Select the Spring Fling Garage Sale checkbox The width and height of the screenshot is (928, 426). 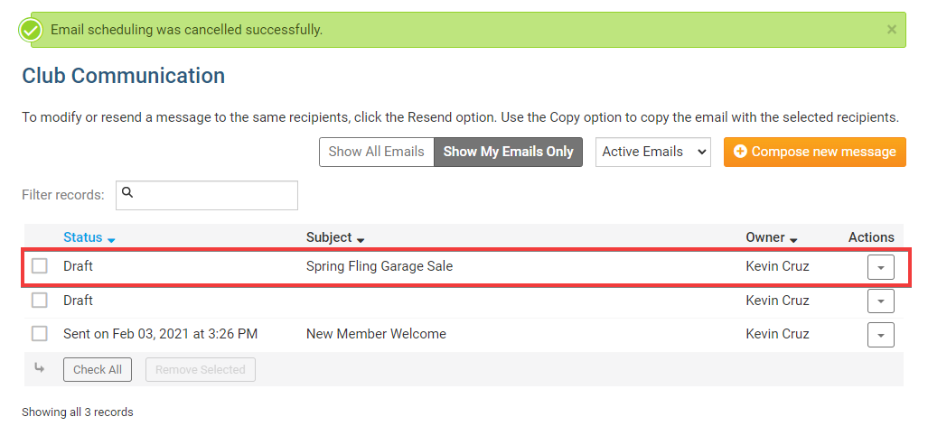(40, 266)
